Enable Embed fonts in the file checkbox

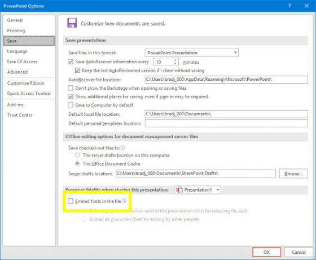(71, 201)
